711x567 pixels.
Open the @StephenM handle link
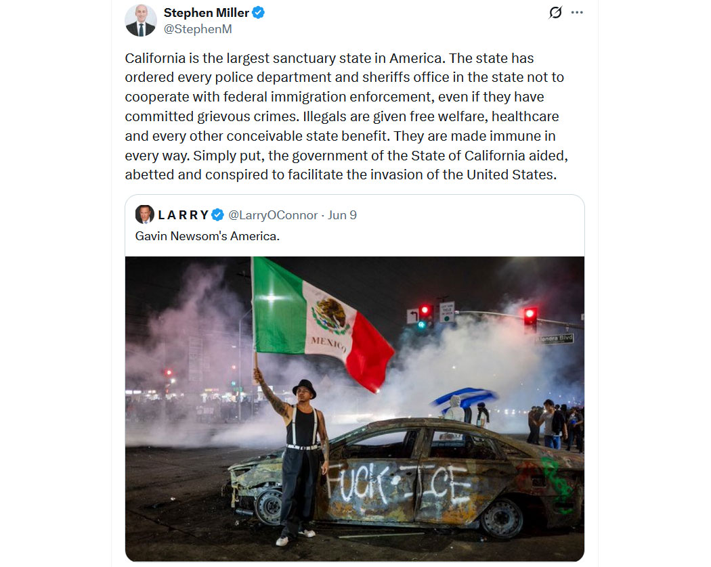(198, 29)
